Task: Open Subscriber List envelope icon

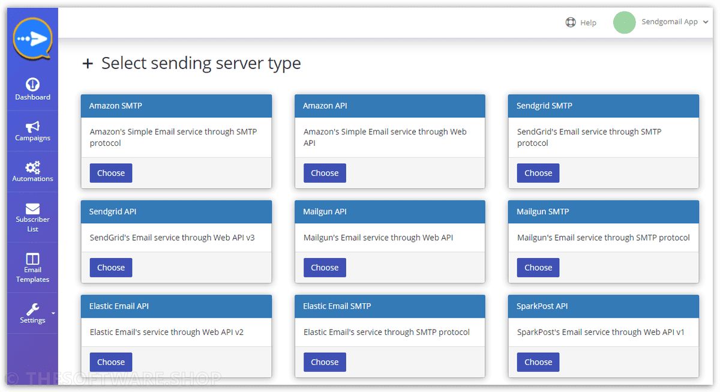Action: (32, 208)
